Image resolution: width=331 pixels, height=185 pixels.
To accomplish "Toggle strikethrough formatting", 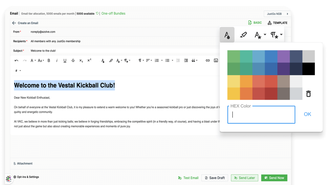I will pyautogui.click(x=73, y=60).
